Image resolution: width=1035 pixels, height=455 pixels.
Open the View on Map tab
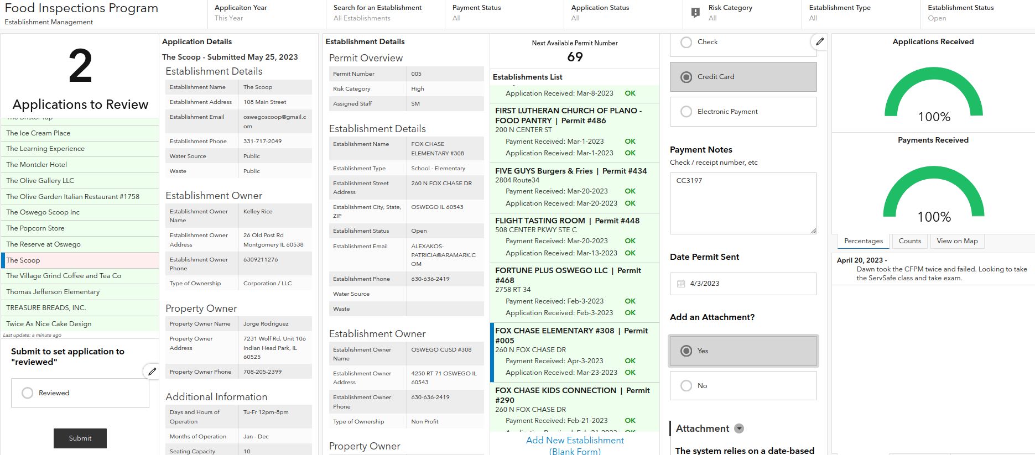[x=957, y=241]
